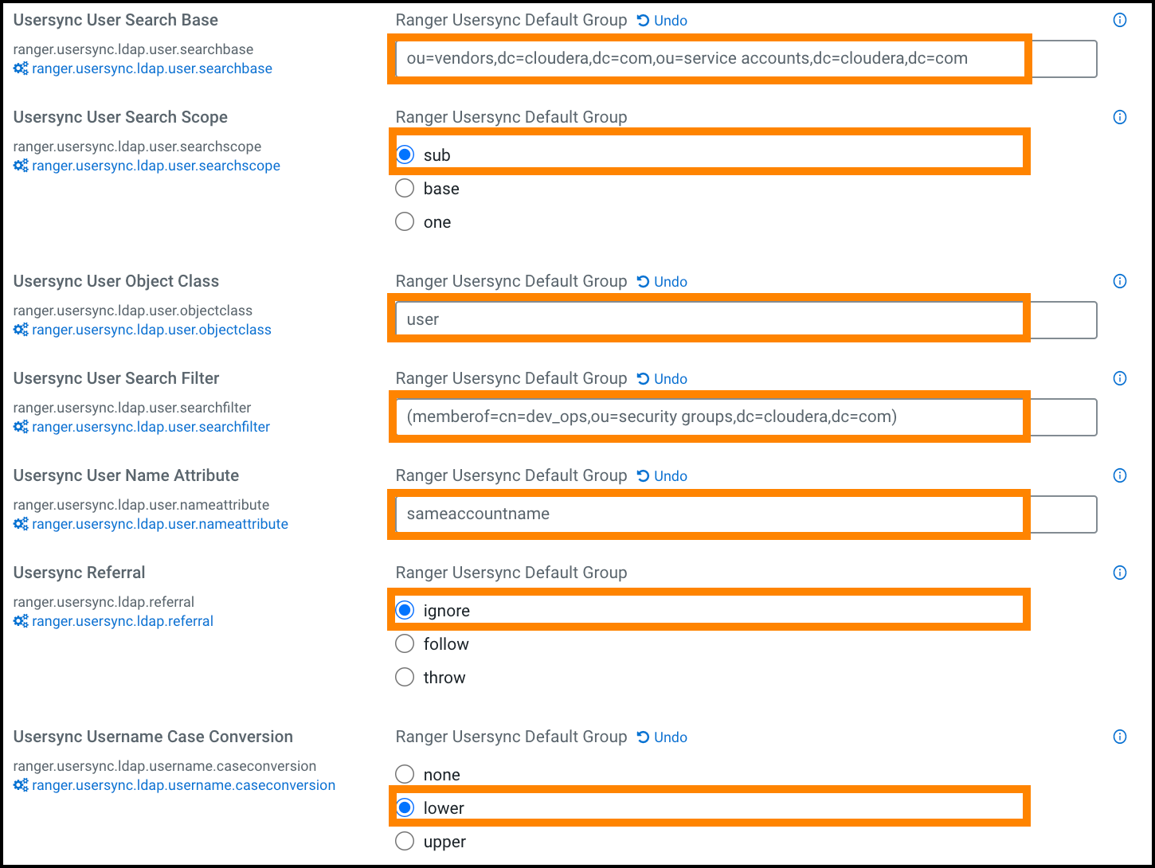
Task: Undo the User Search Base change
Action: 663,21
